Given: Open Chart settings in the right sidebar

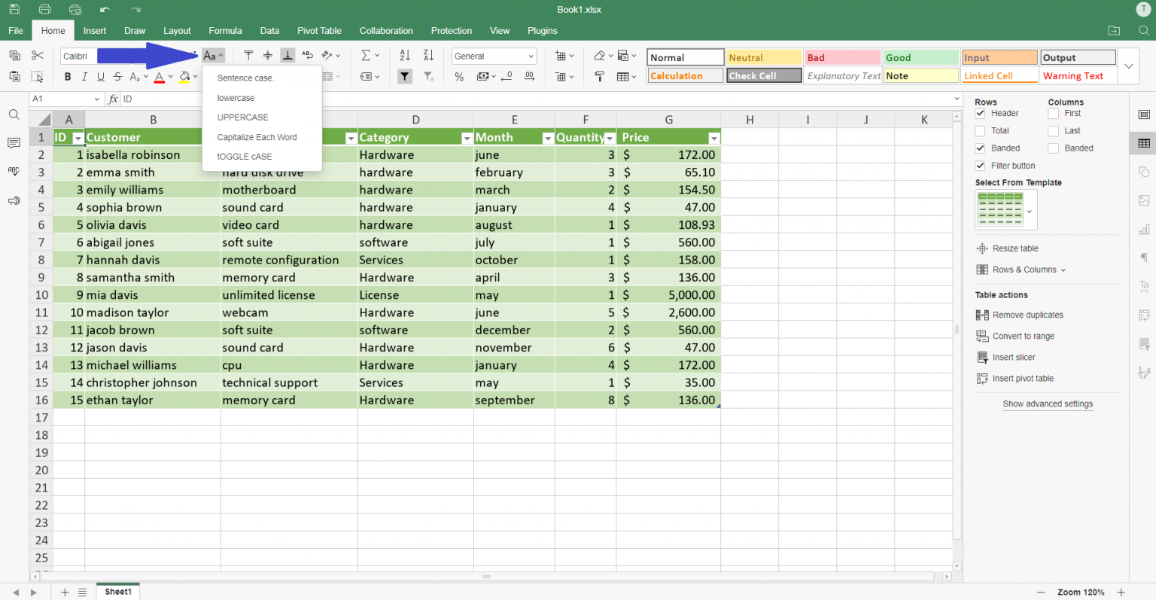Looking at the screenshot, I should [x=1145, y=230].
